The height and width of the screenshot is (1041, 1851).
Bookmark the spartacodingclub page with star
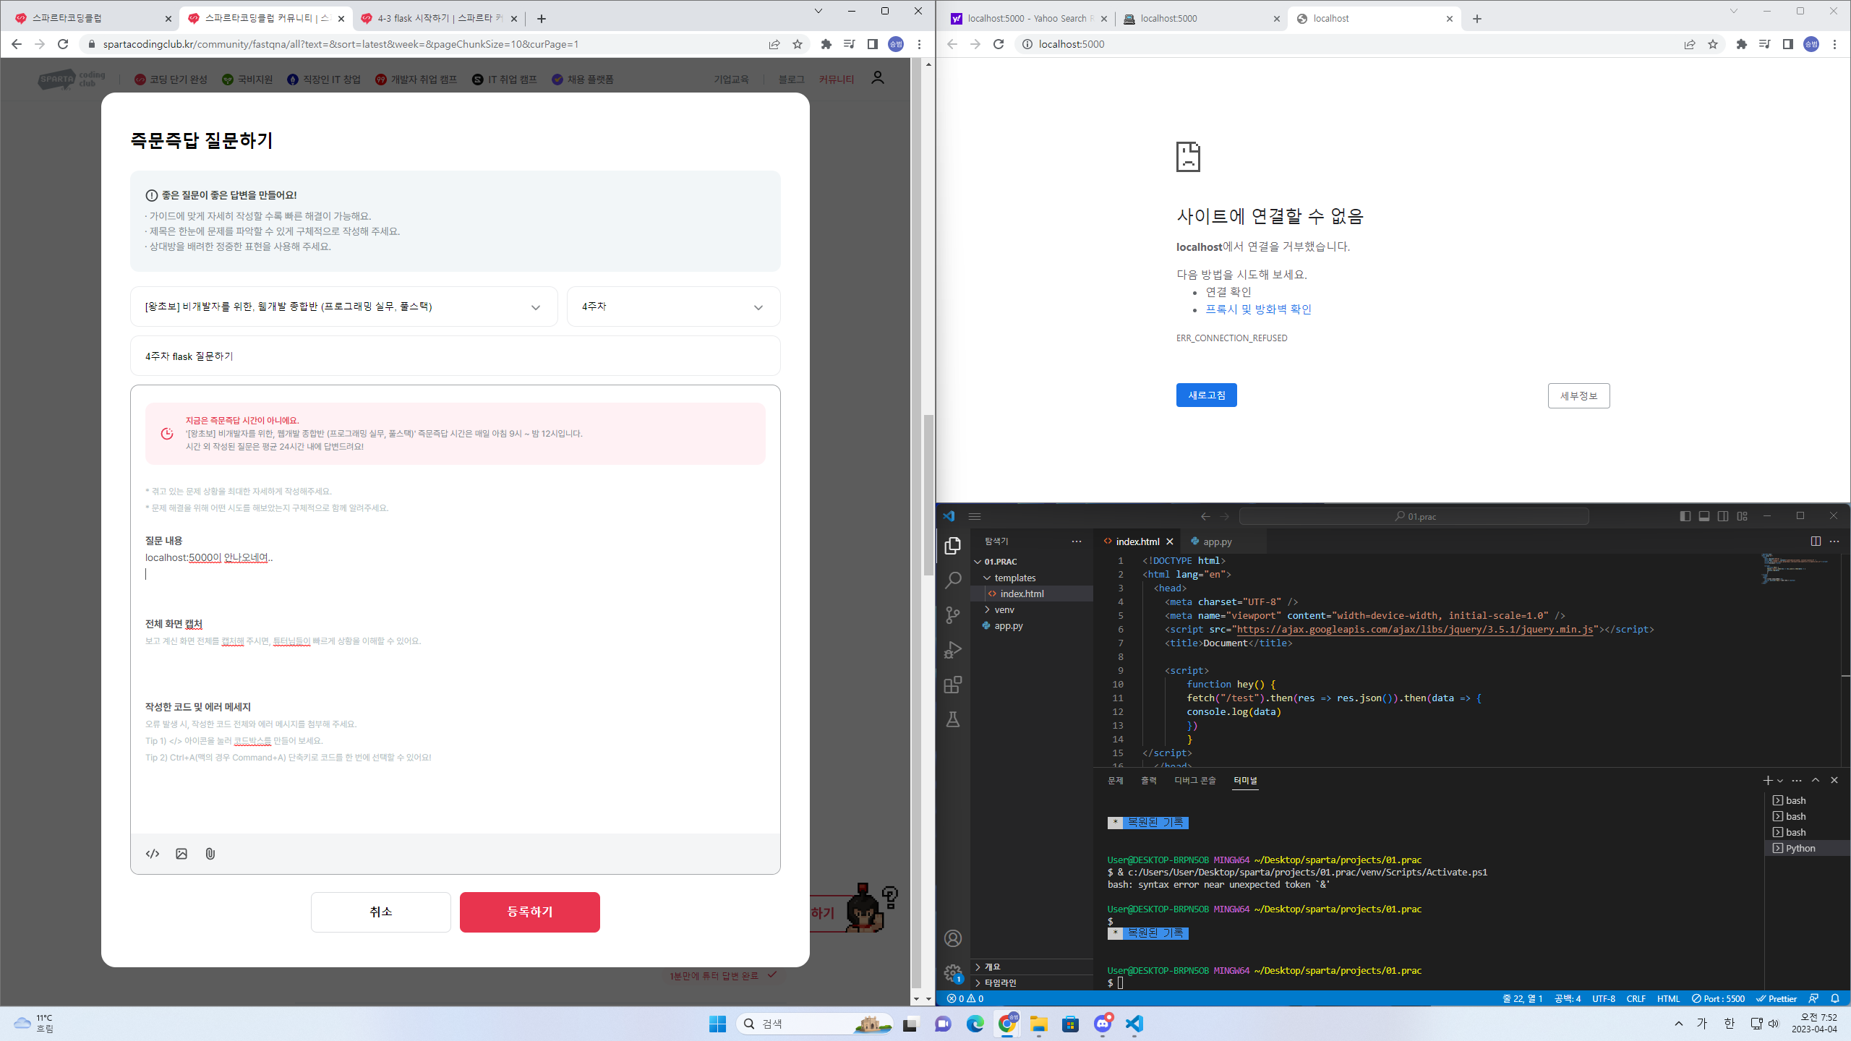click(798, 44)
